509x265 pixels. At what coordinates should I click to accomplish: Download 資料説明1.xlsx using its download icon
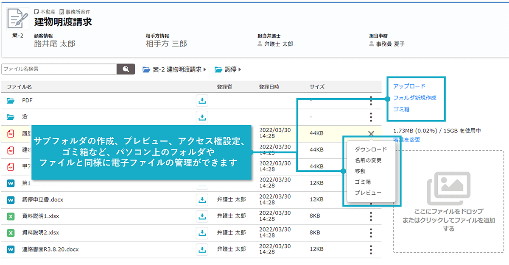click(x=202, y=216)
